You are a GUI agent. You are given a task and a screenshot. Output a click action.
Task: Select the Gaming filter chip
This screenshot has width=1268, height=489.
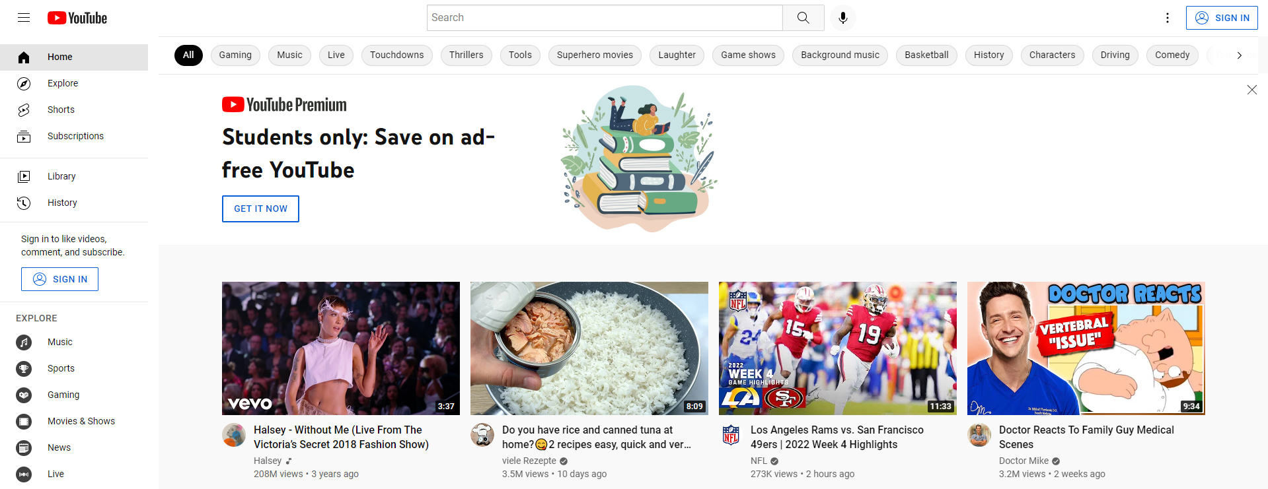click(x=235, y=55)
